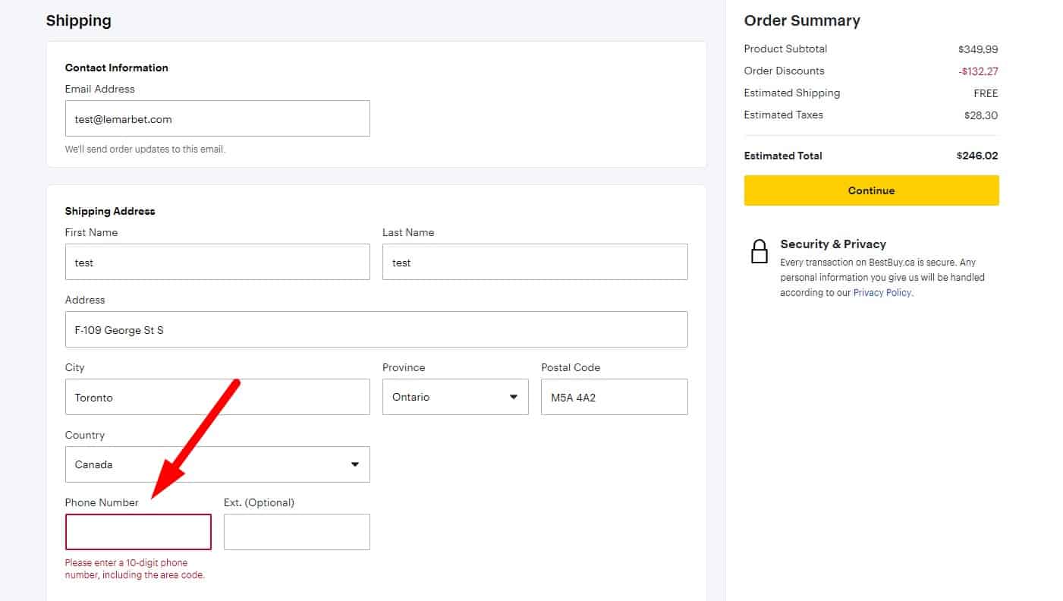The width and height of the screenshot is (1063, 601).
Task: Open the Country dropdown showing Canada
Action: (217, 464)
